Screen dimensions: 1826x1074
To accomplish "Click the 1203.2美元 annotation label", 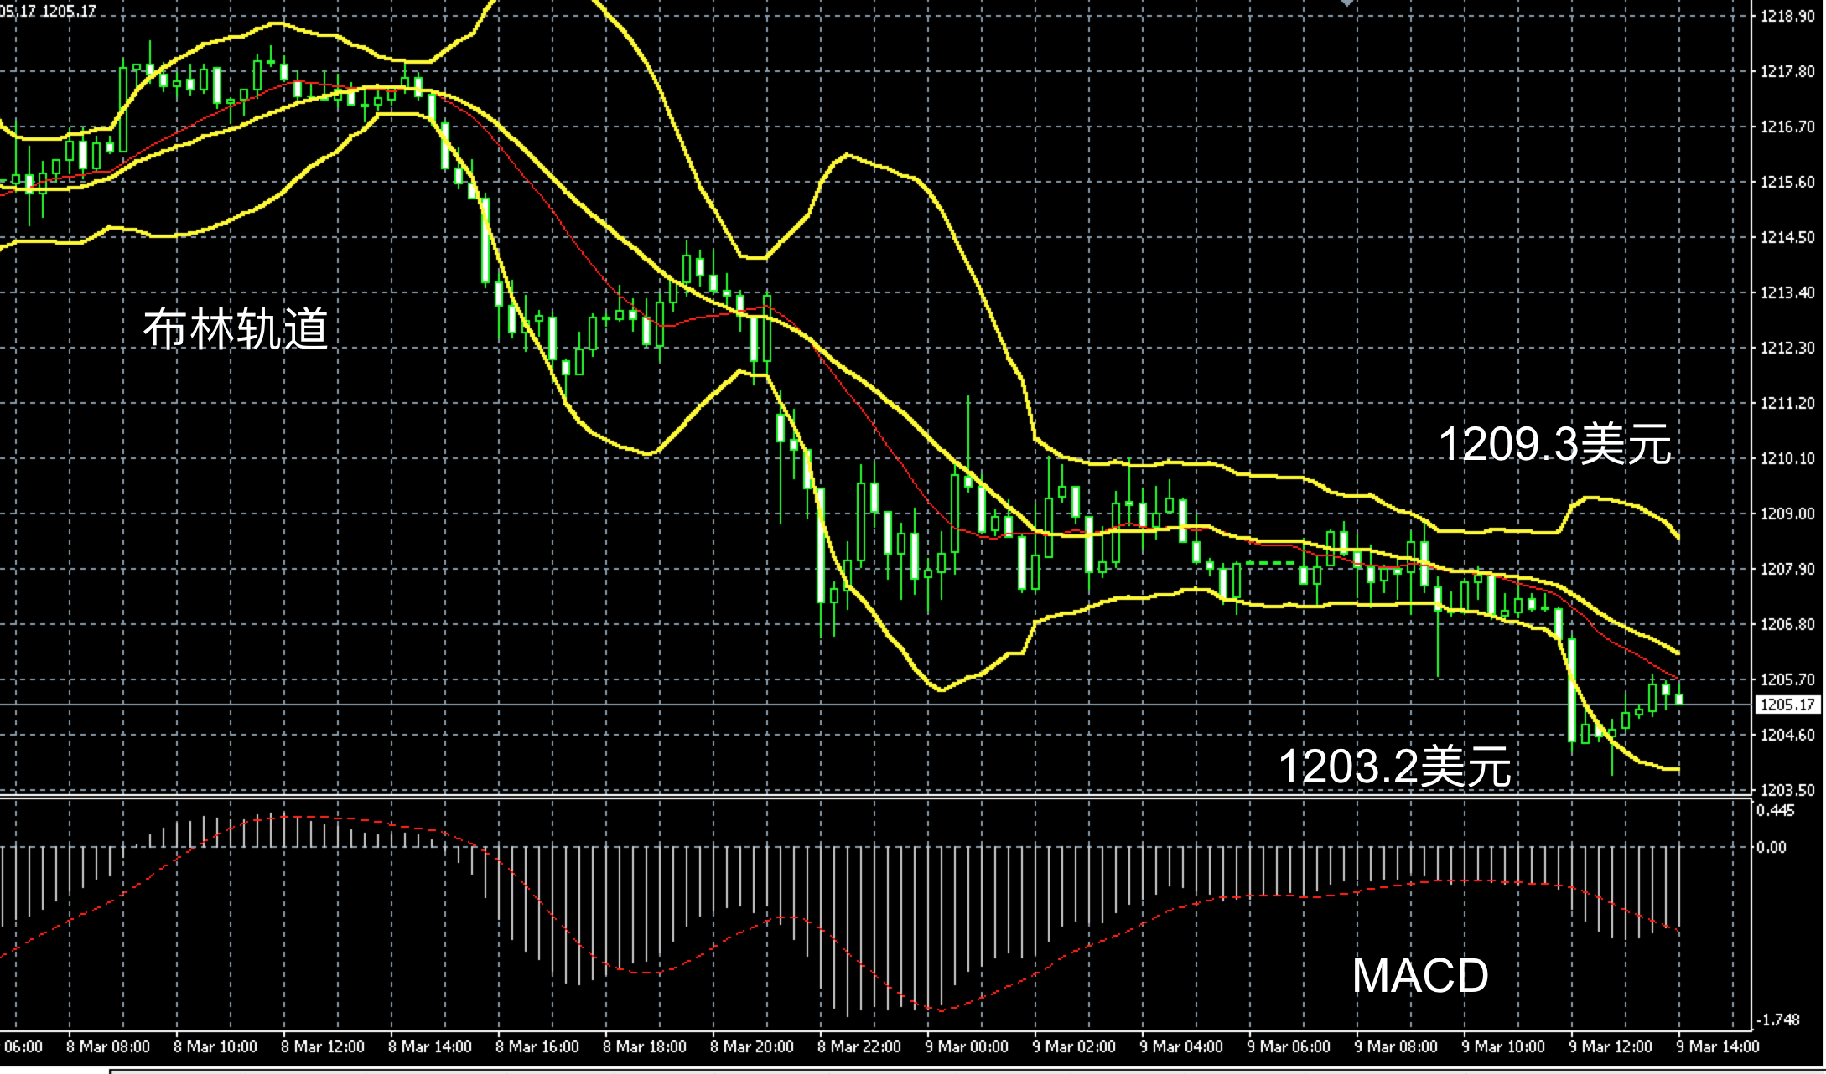I will 1394,766.
